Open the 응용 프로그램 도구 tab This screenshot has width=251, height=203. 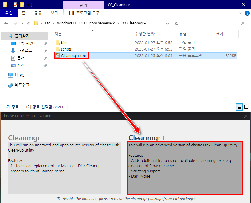(x=84, y=13)
